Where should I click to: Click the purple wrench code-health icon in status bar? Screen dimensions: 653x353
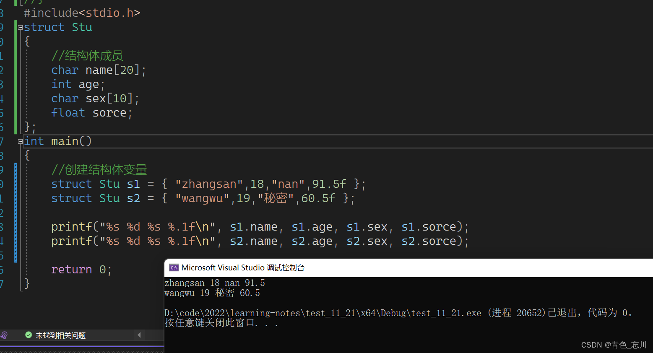pyautogui.click(x=4, y=335)
